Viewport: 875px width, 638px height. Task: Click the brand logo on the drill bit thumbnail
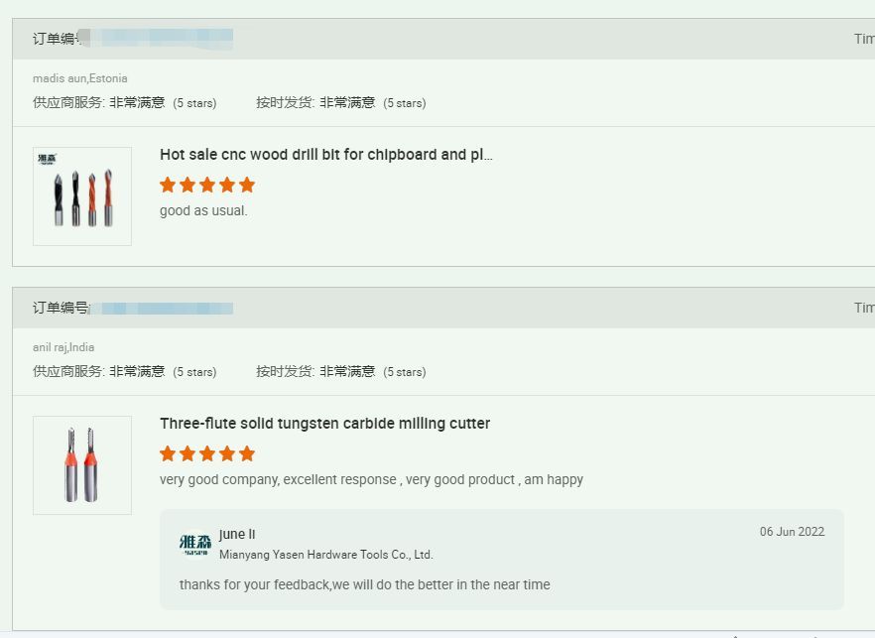coord(48,159)
